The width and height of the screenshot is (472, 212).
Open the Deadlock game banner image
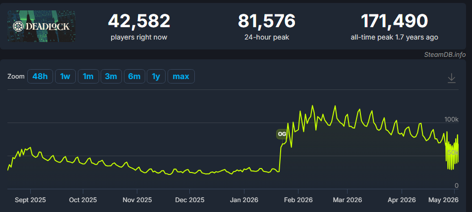coord(41,26)
